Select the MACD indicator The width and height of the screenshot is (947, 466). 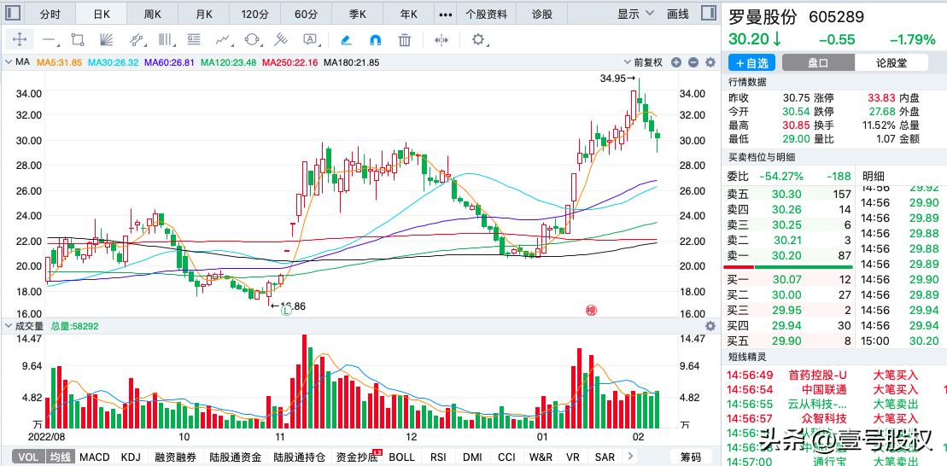pos(94,457)
